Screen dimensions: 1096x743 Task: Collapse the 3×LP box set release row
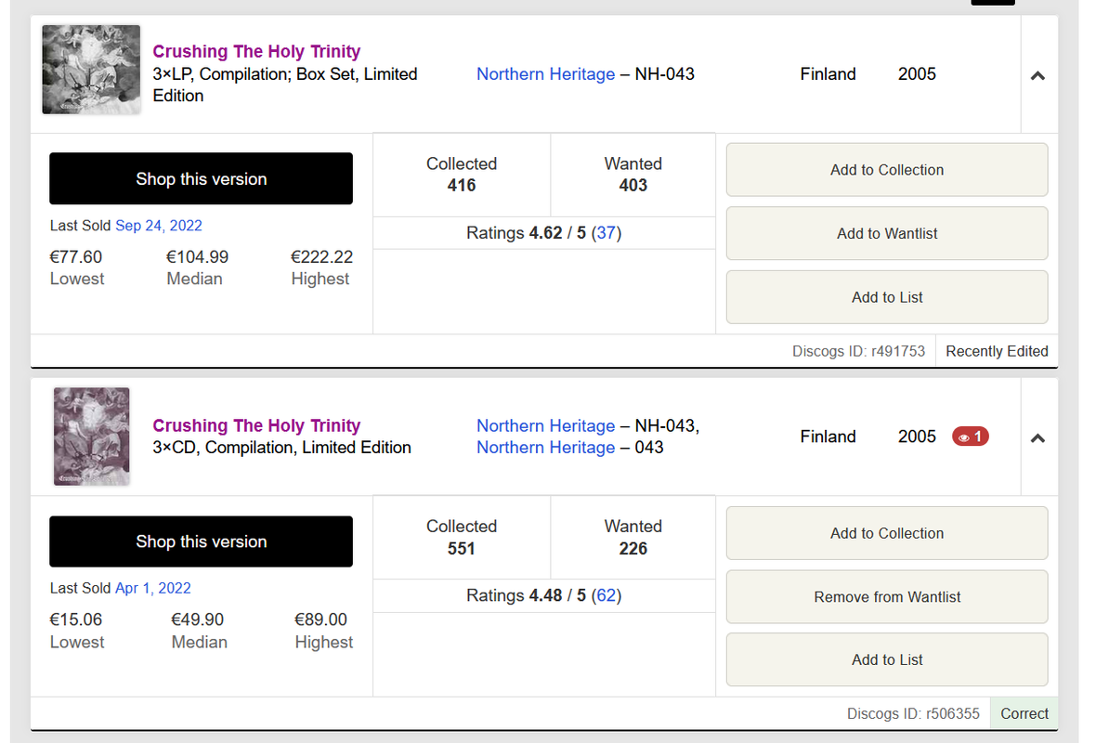(1037, 75)
